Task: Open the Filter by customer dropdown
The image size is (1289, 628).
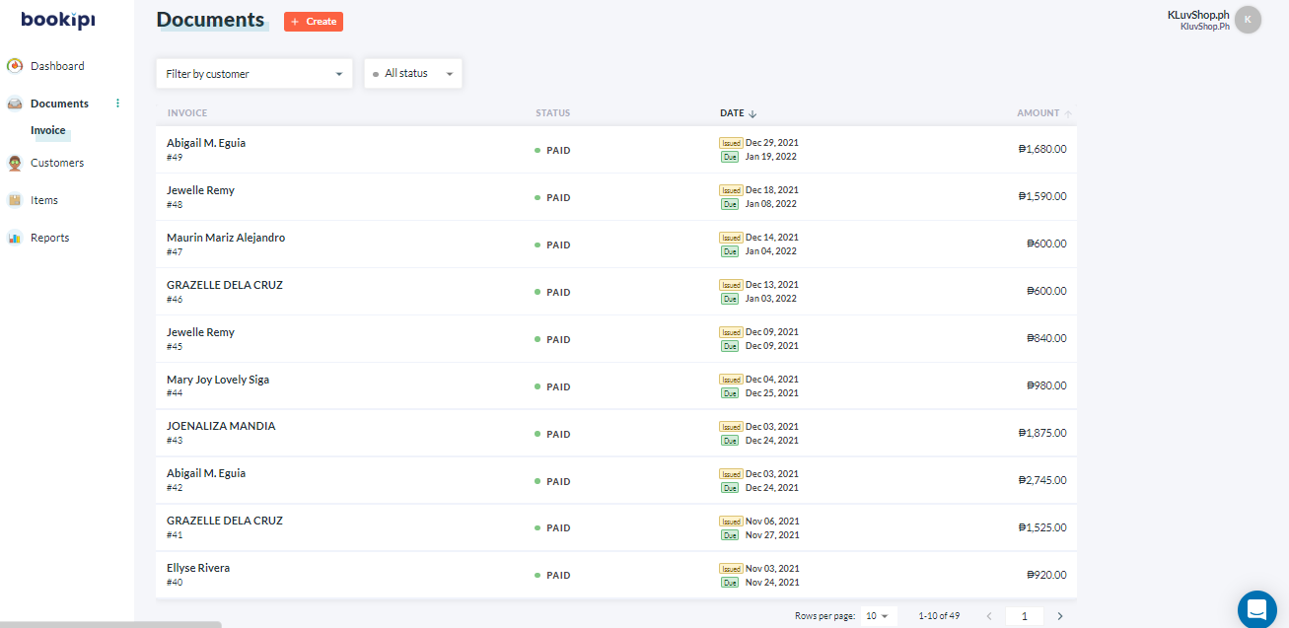Action: (254, 74)
